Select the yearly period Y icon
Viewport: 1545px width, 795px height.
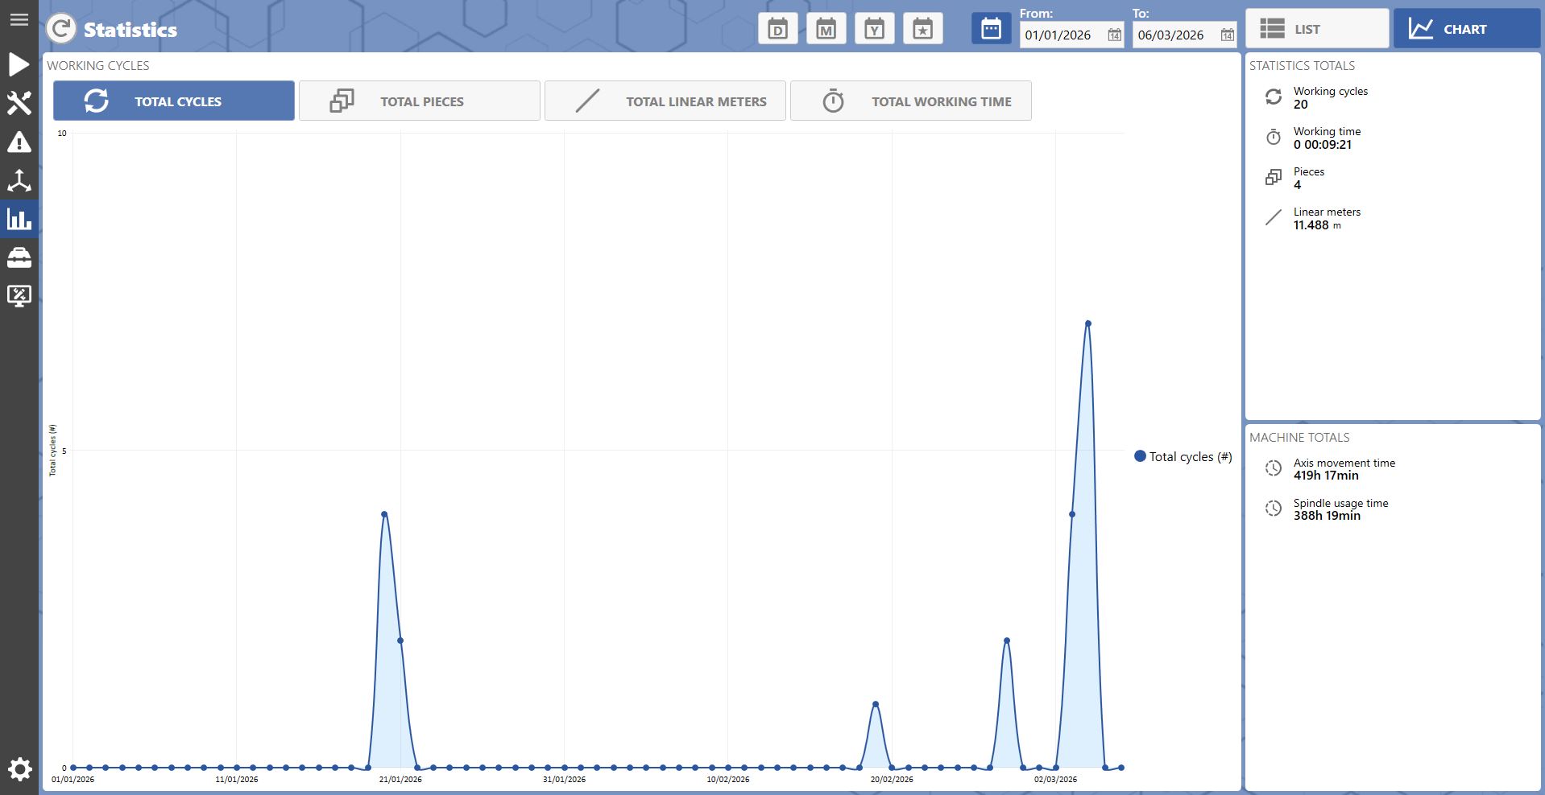(874, 29)
